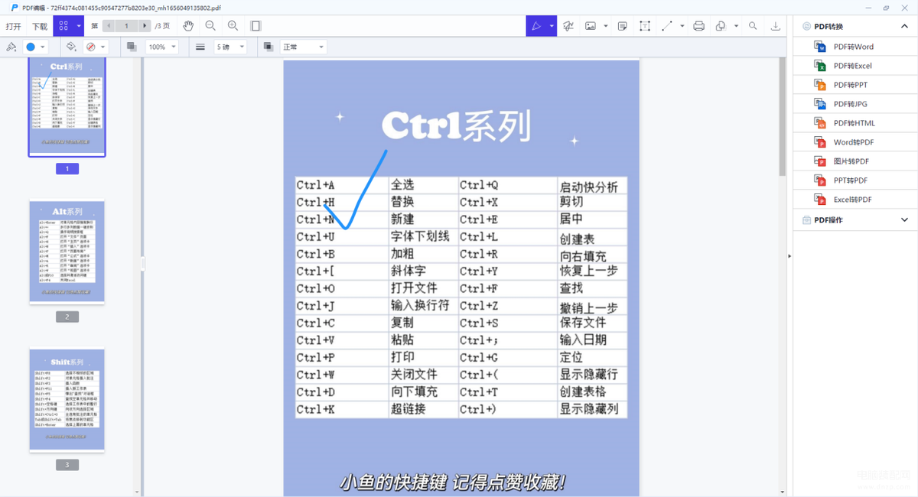
Task: Click the line thickness icon
Action: coord(200,47)
